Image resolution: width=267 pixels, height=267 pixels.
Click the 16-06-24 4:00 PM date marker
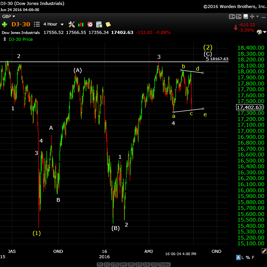tap(181, 254)
